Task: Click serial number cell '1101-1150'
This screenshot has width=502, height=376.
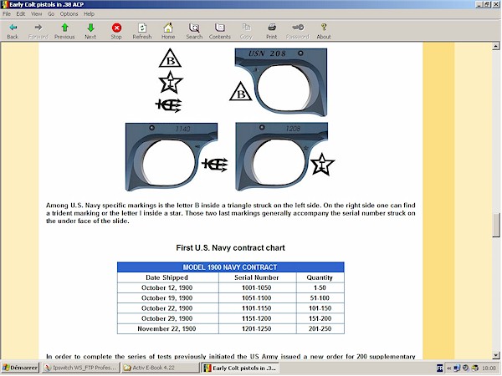Action: tap(258, 307)
